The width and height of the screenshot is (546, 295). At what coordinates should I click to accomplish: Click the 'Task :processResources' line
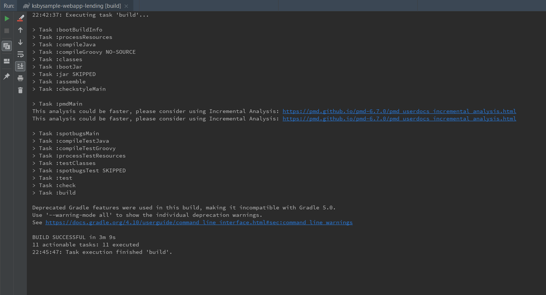point(73,37)
